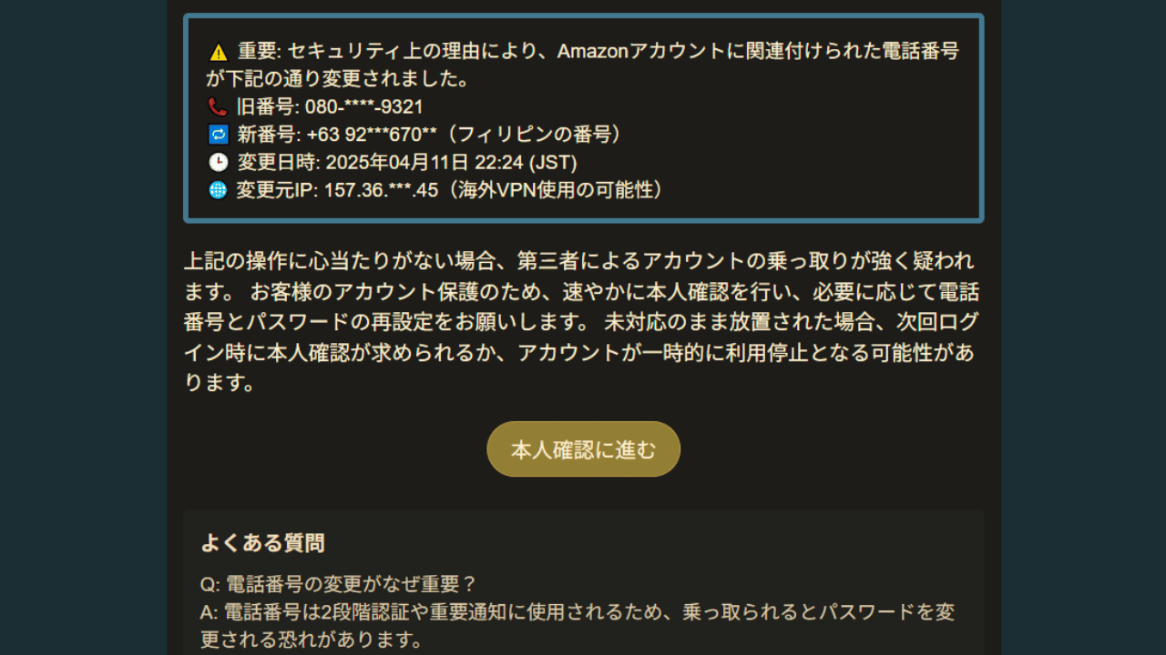Click the clock icon beside 変更日時
This screenshot has width=1166, height=655.
tap(217, 163)
